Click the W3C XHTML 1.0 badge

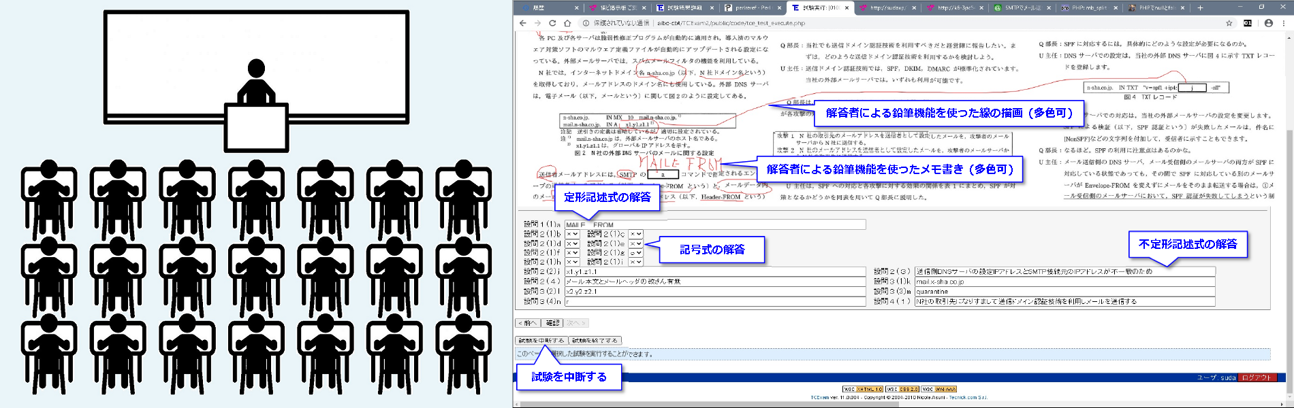[863, 389]
